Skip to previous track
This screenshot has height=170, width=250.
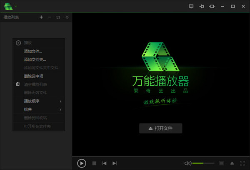(x=104, y=163)
